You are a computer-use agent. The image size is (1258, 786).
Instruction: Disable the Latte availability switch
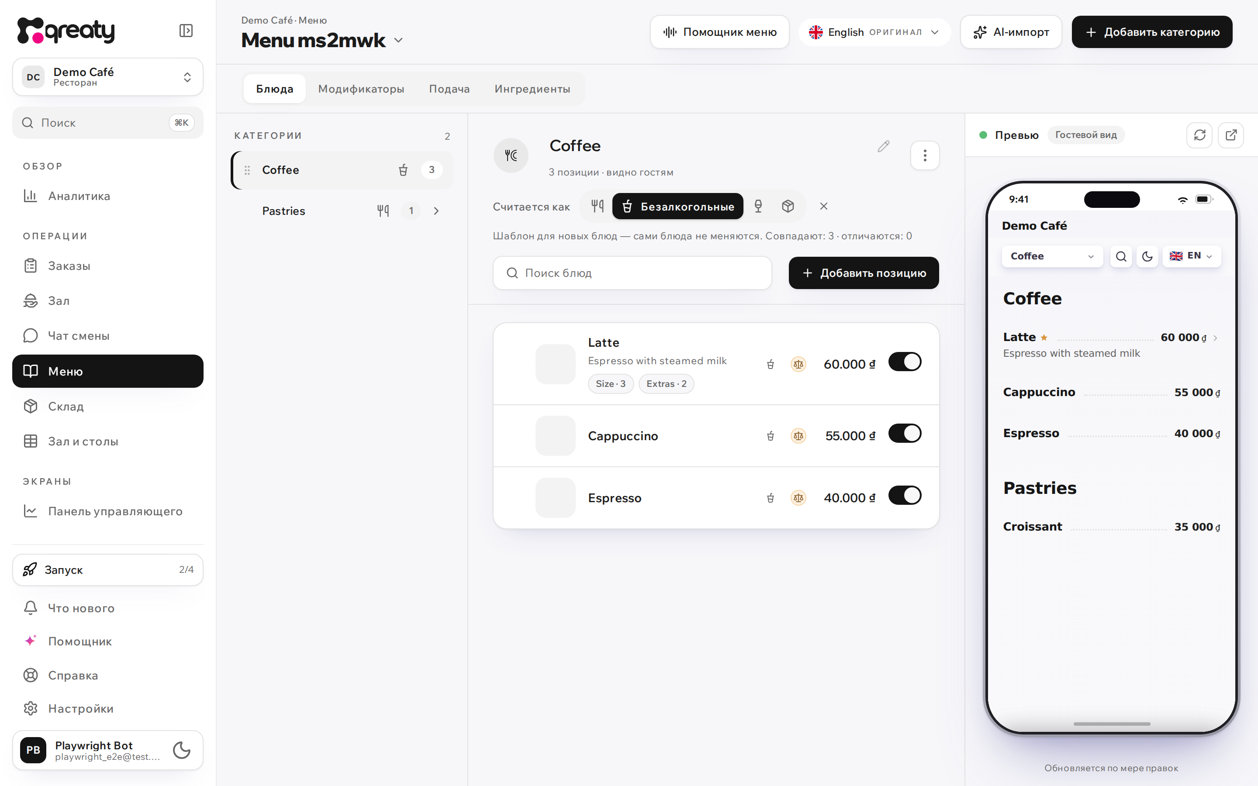coord(905,362)
